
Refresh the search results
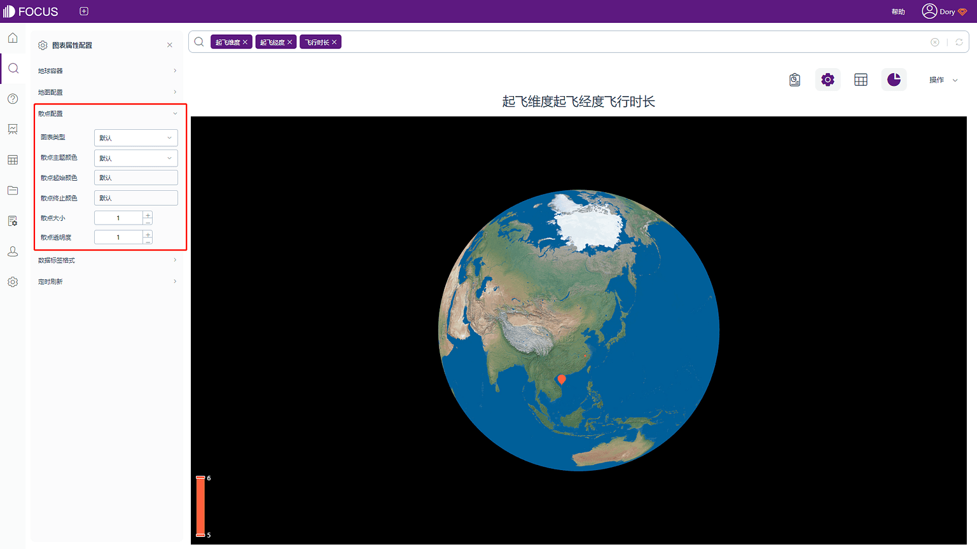coord(959,42)
